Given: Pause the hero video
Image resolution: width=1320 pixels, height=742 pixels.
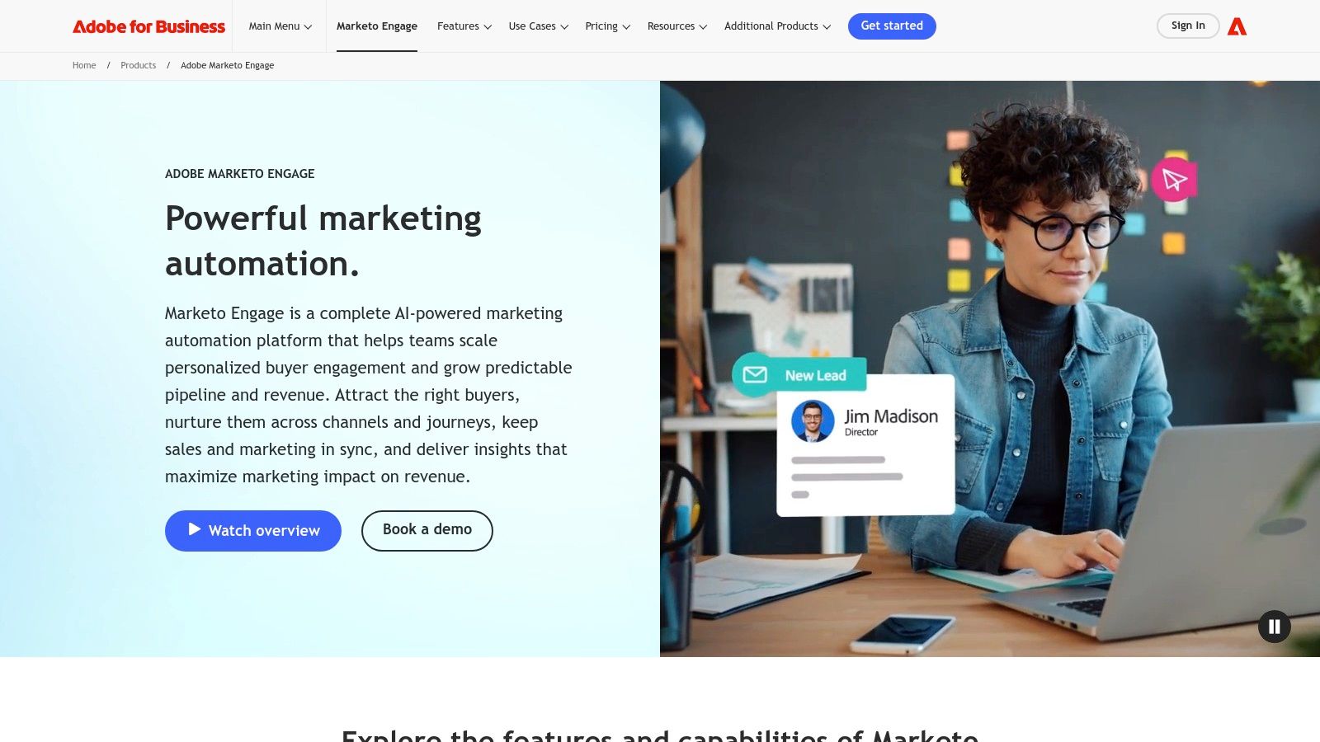Looking at the screenshot, I should tap(1274, 627).
